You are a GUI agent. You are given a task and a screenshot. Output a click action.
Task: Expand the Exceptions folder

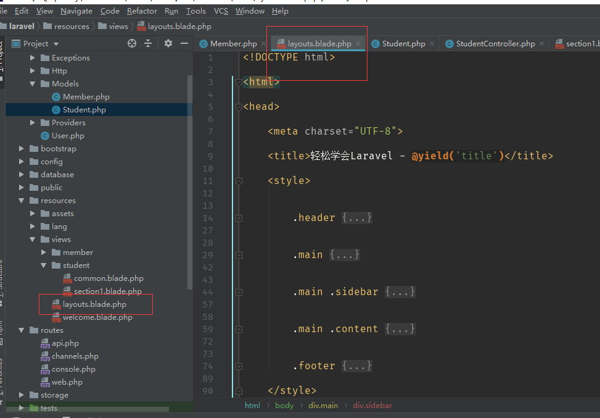[33, 58]
